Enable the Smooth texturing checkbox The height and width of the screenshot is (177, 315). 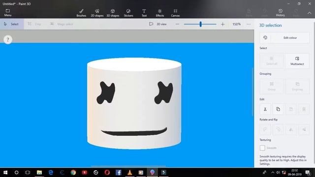click(x=262, y=148)
